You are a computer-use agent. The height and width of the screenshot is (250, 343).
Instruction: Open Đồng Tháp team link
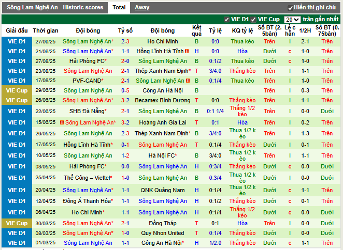[163, 223]
